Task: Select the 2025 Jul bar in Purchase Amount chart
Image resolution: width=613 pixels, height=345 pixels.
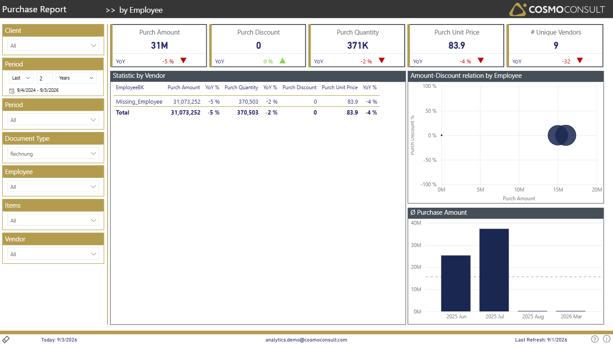Action: pos(494,270)
